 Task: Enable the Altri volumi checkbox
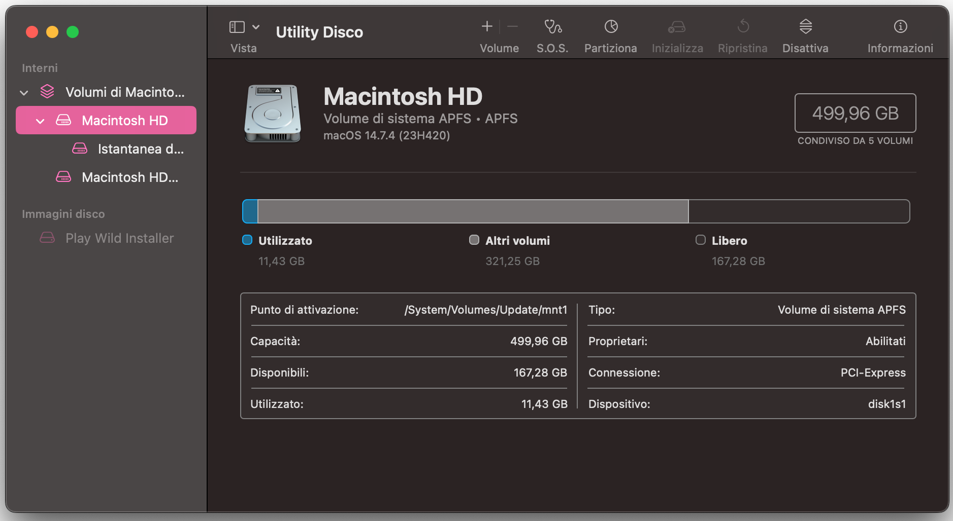pyautogui.click(x=474, y=240)
